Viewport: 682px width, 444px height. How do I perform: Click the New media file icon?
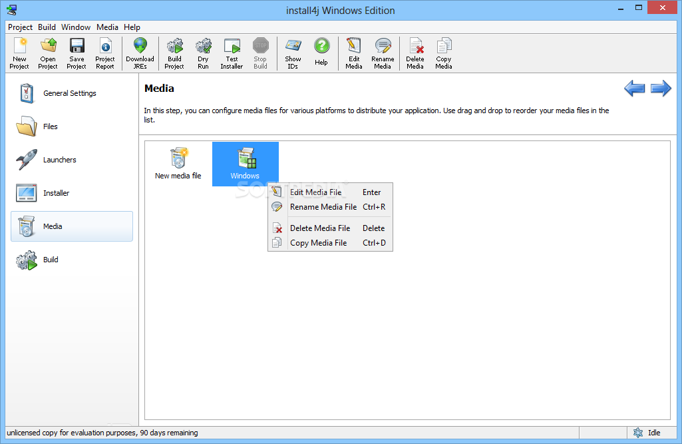tap(178, 158)
